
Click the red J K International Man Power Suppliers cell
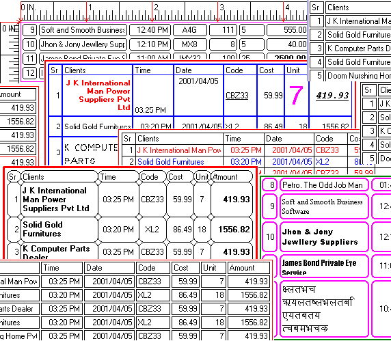point(97,96)
